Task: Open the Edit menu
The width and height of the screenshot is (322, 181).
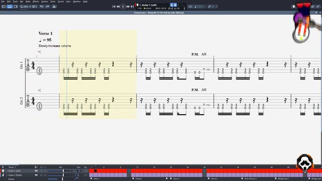Action: [x=9, y=2]
